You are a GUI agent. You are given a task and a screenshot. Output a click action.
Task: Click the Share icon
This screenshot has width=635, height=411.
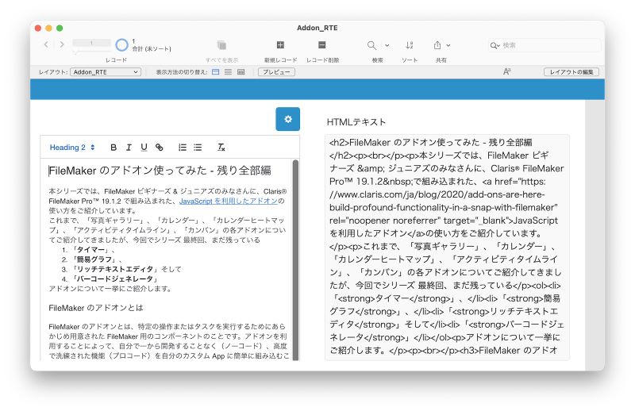click(437, 45)
